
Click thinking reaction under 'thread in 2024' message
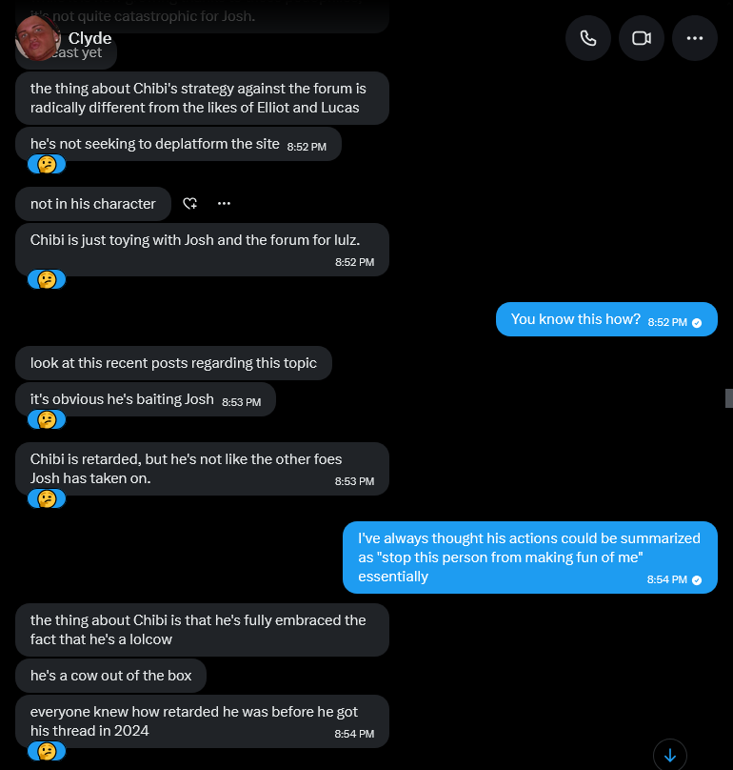(47, 751)
